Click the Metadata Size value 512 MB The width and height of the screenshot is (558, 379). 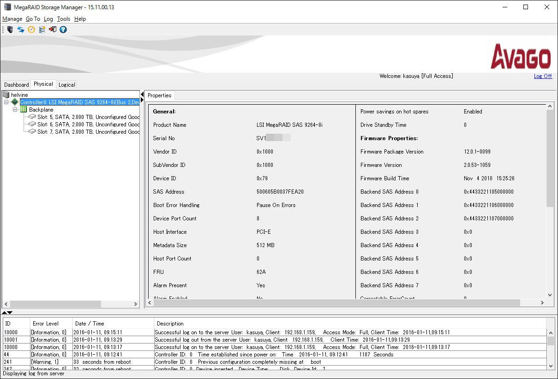coord(265,245)
